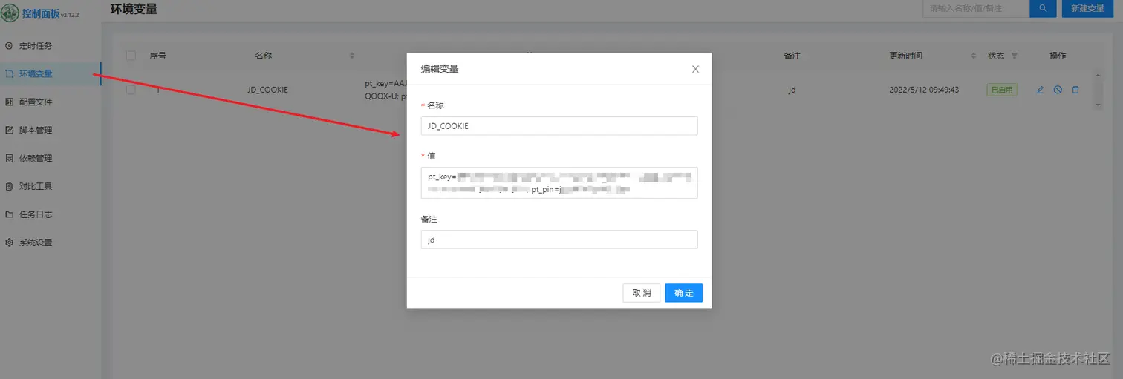Sort by 名称 column arrows
The width and height of the screenshot is (1123, 379).
pos(352,56)
